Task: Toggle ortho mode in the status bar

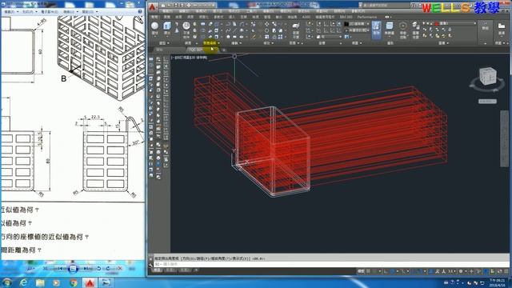Action: tap(386, 271)
